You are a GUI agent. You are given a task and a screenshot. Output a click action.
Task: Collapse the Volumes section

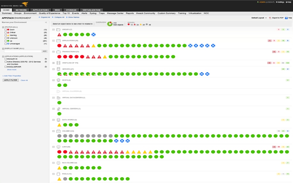[x=53, y=131]
